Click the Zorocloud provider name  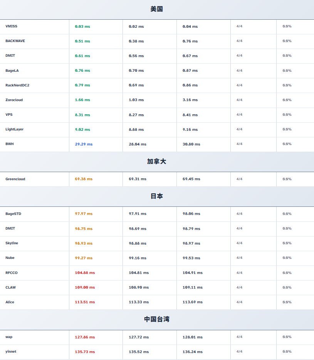click(x=14, y=100)
